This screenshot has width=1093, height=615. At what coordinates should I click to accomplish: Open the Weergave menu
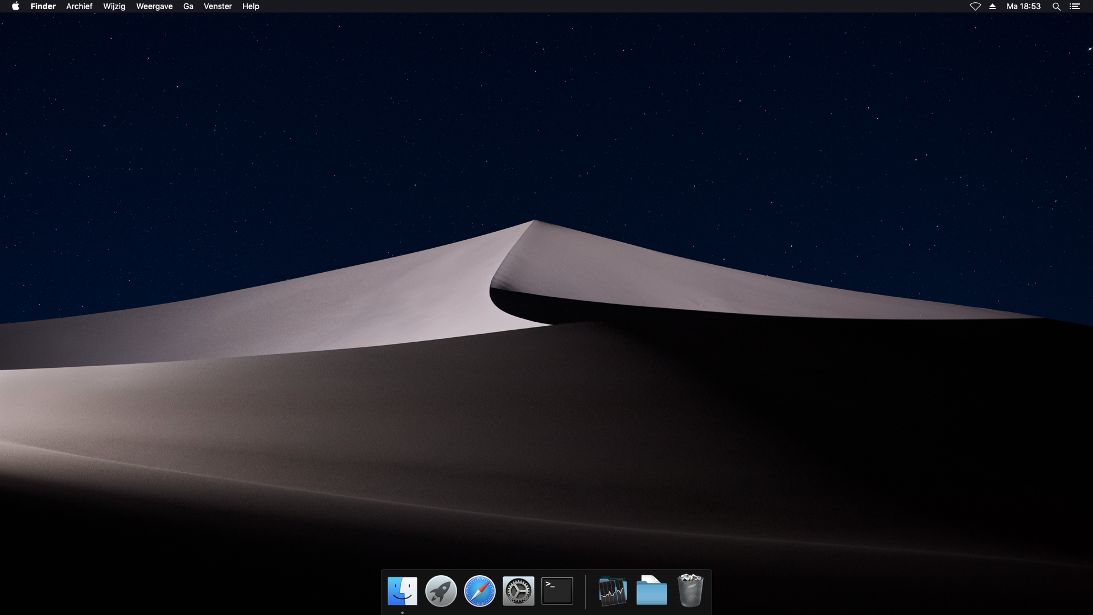154,6
